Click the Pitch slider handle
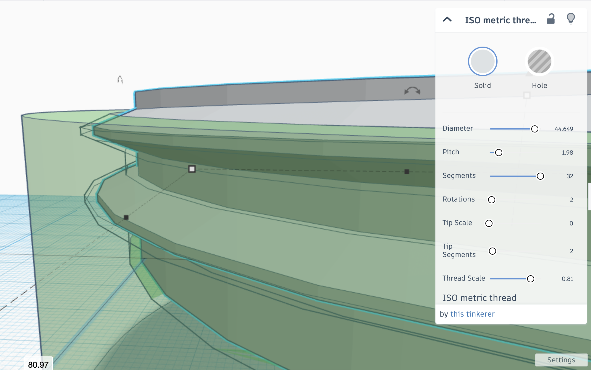The width and height of the screenshot is (591, 370). pyautogui.click(x=499, y=153)
